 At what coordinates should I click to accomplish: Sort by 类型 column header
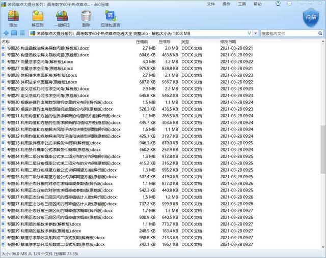pyautogui.click(x=185, y=42)
